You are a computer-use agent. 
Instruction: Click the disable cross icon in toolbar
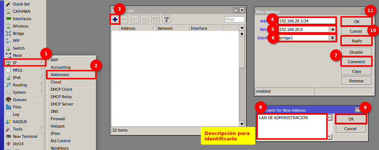[x=144, y=19]
